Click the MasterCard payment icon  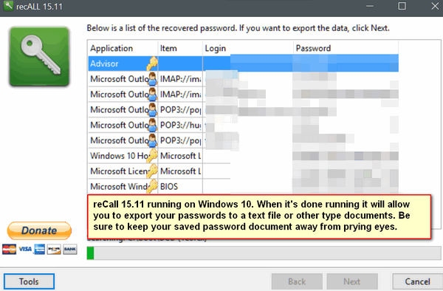pyautogui.click(x=10, y=249)
